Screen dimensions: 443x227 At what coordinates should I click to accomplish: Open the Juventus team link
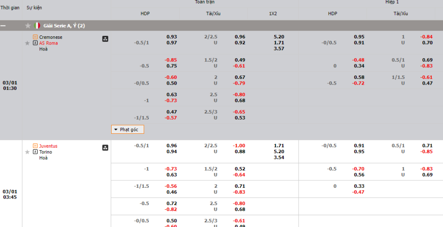48,146
